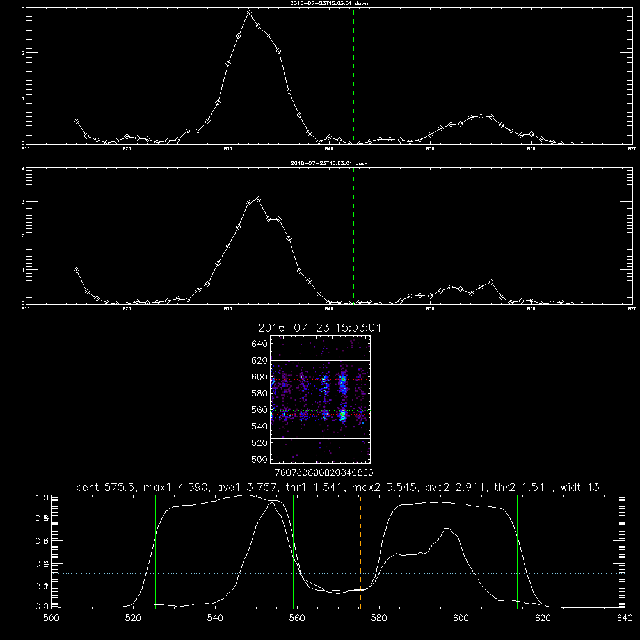Image resolution: width=640 pixels, height=640 pixels.
Task: Click the left green dashed line in dusk plot
Action: click(204, 236)
